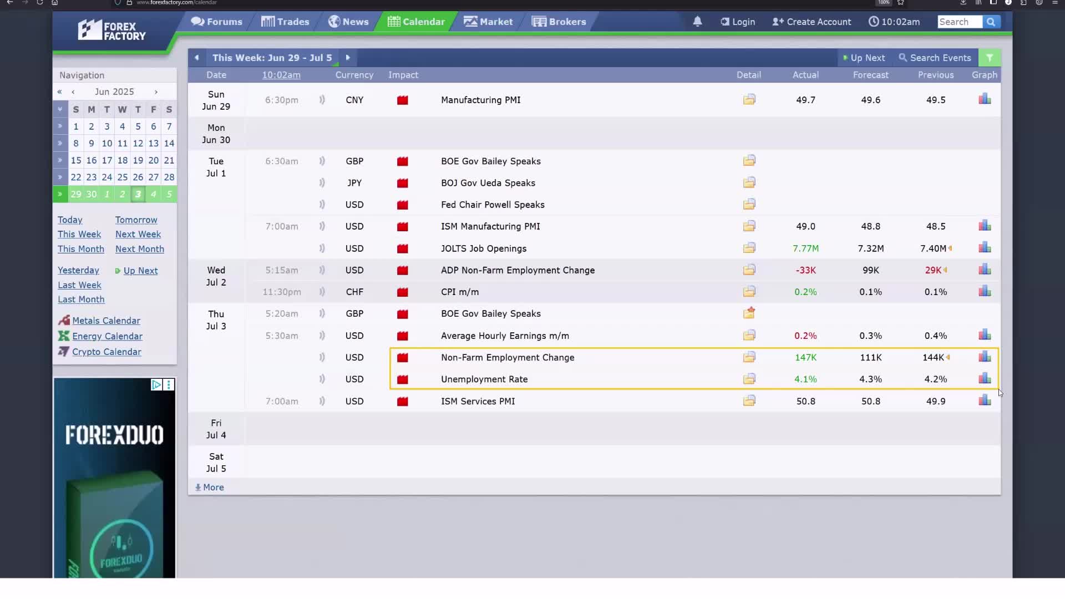Toggle sound alert for CNY Manufacturing PMI
The image size is (1065, 599).
(x=322, y=100)
